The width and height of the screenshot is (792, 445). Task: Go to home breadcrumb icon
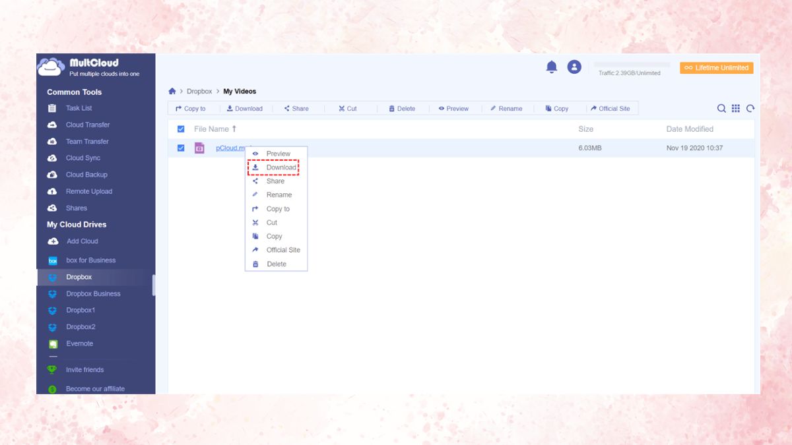[x=172, y=91]
